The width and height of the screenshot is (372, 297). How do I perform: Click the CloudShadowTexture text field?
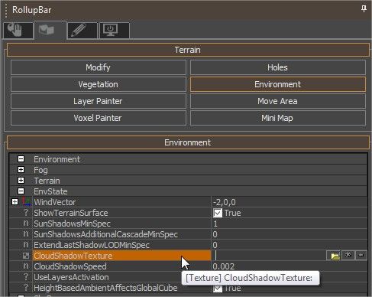(x=269, y=256)
